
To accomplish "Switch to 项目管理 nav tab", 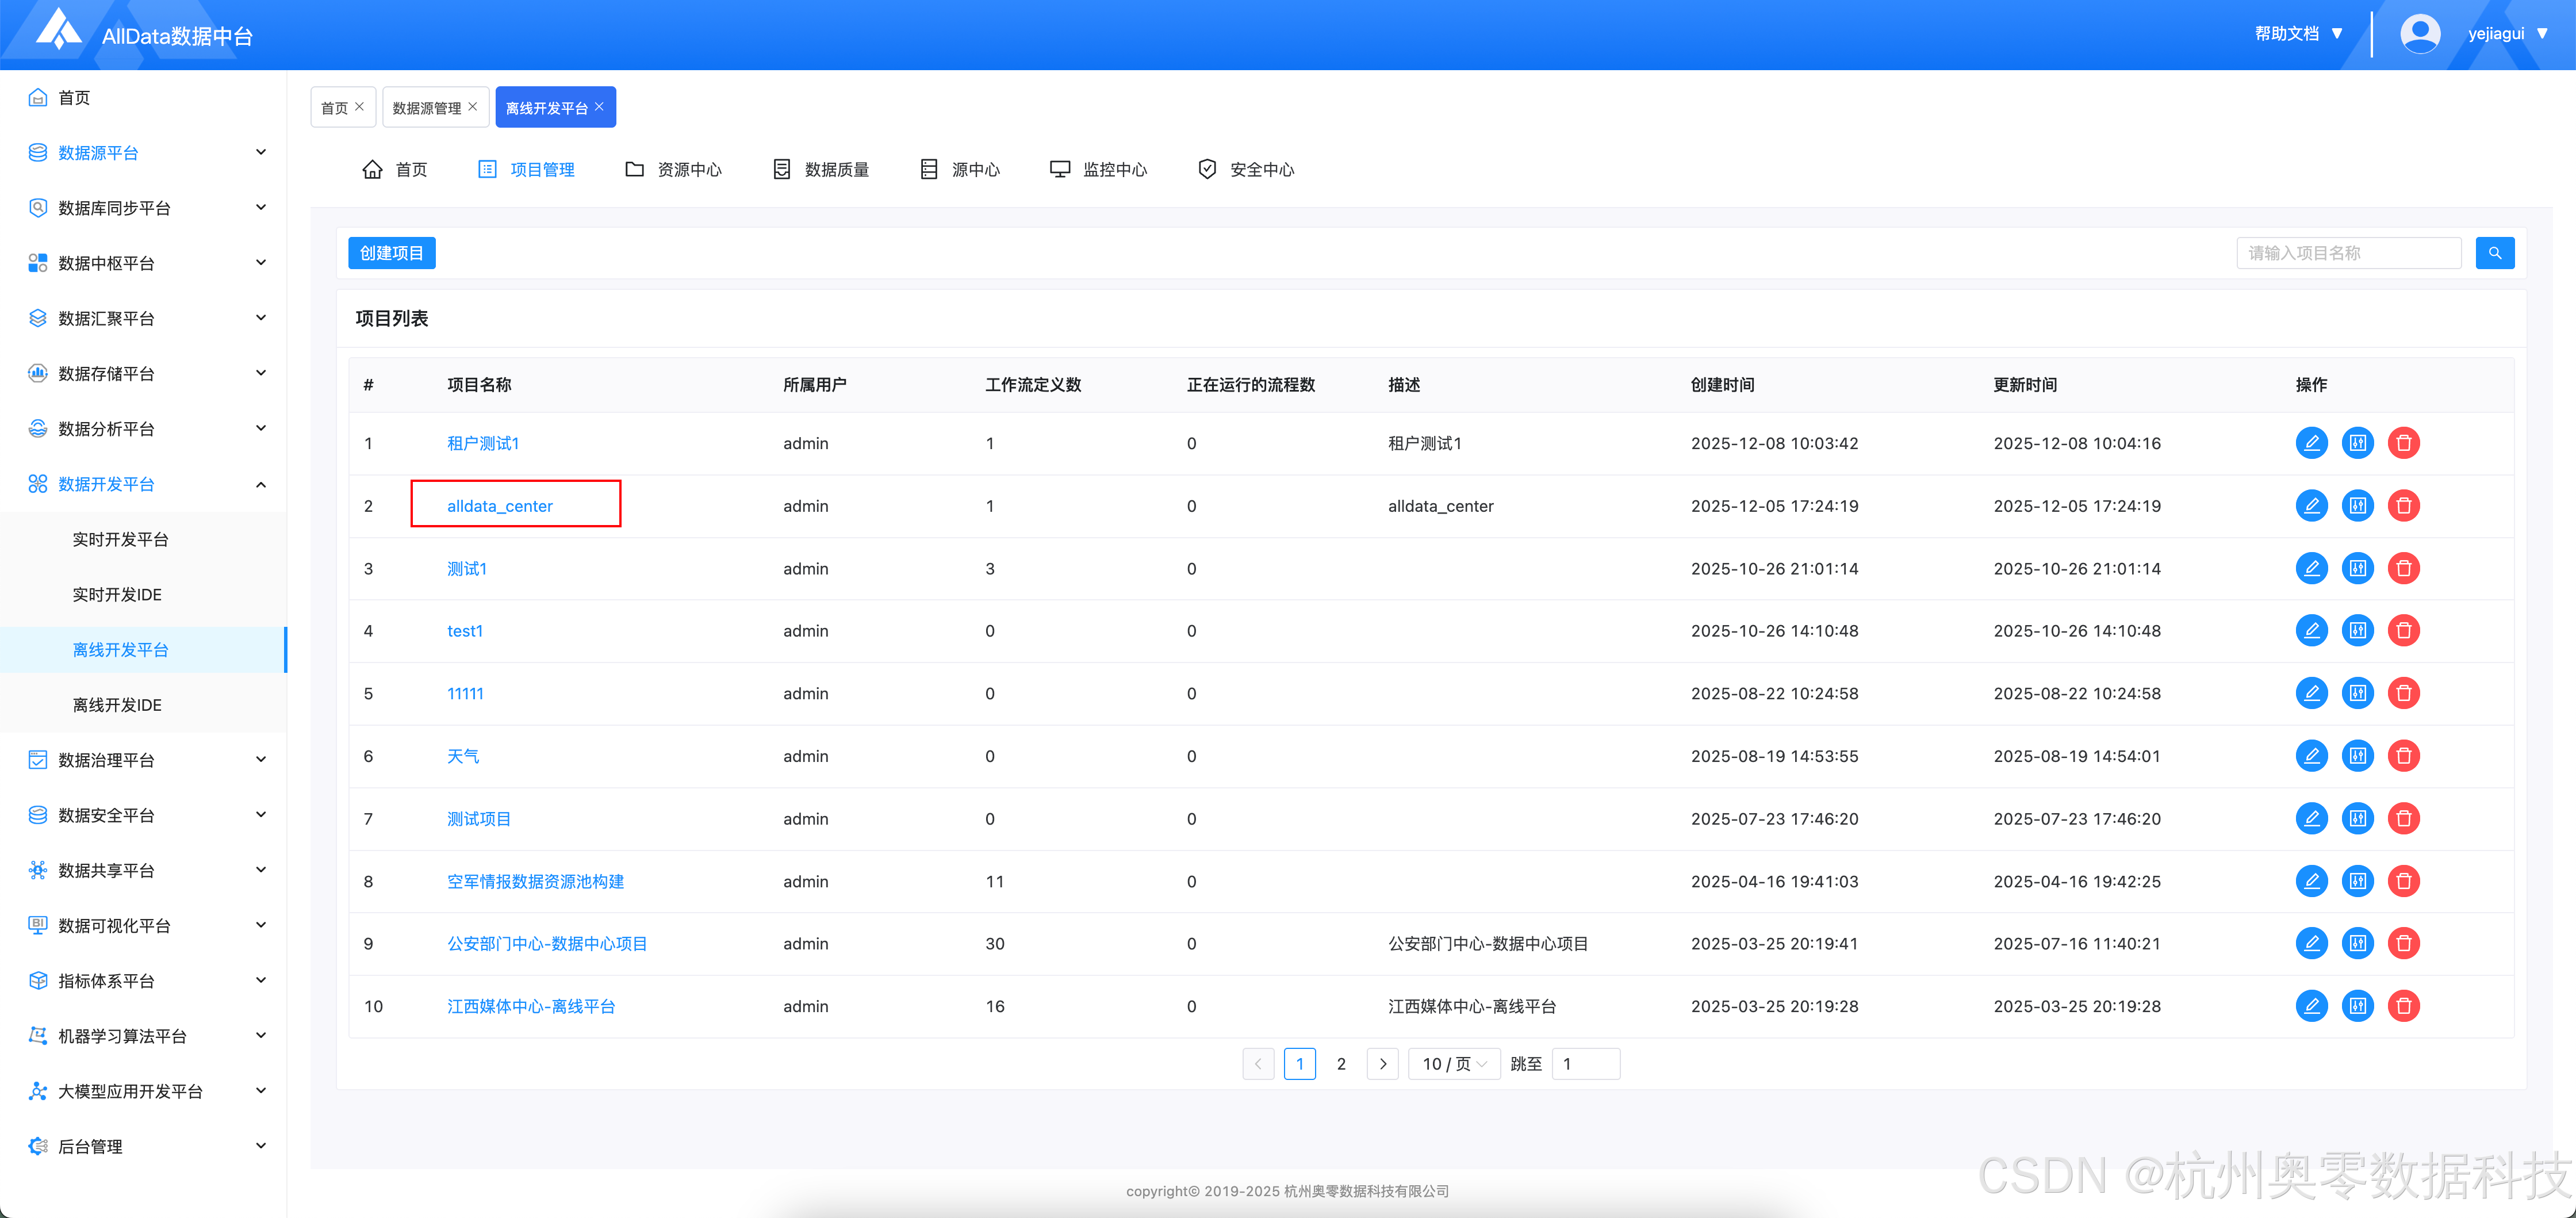I will [527, 170].
